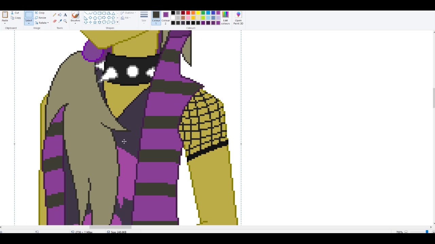Choose the Rounded rectangle shape
The height and width of the screenshot is (244, 435).
[104, 13]
